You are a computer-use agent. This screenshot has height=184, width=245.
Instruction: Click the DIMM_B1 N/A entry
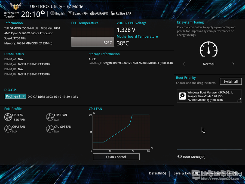13,69
